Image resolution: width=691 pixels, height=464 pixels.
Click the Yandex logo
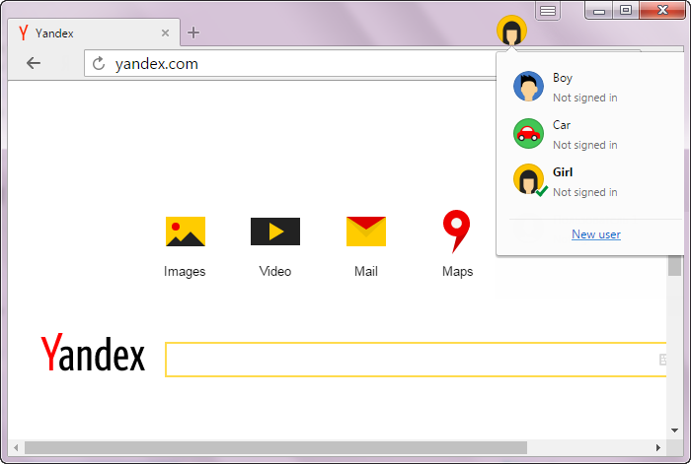[x=93, y=353]
